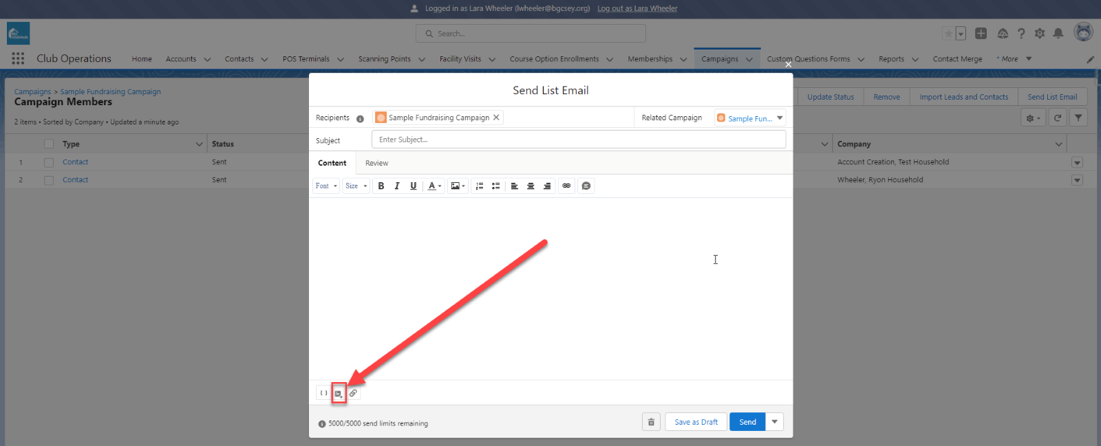Open the Help question mark
The width and height of the screenshot is (1101, 446).
(x=1021, y=33)
